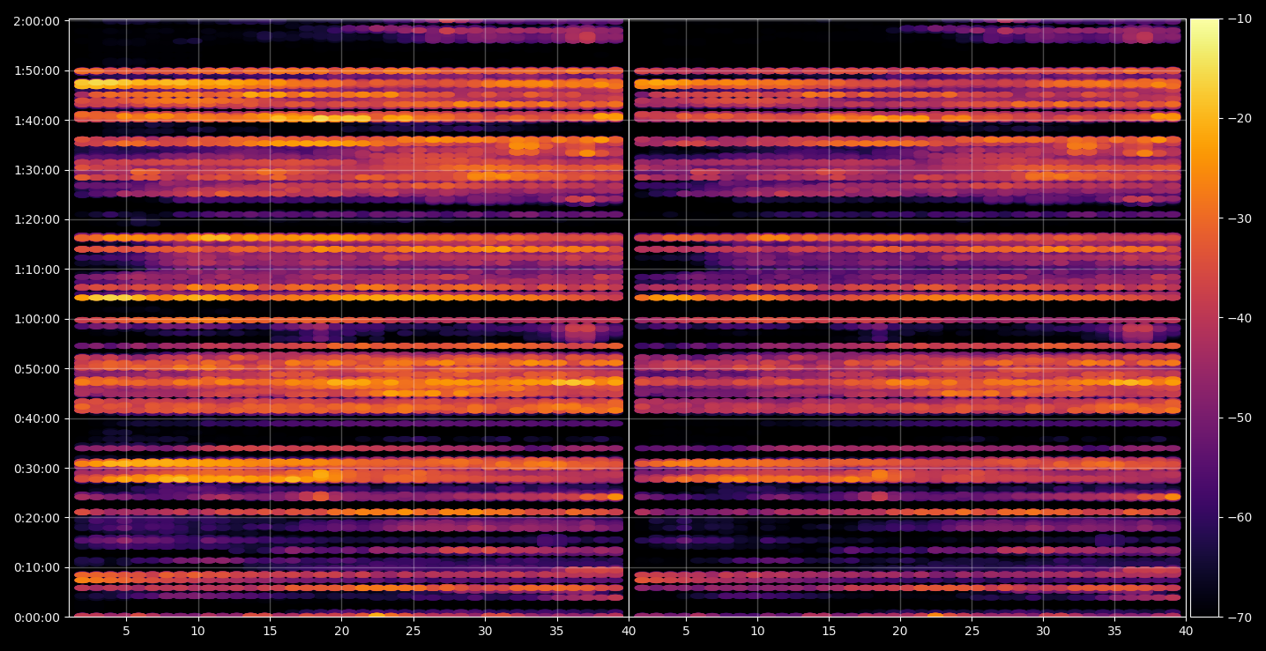Select x-axis tick 10 of right heatmap
The image size is (1266, 651).
coord(757,631)
